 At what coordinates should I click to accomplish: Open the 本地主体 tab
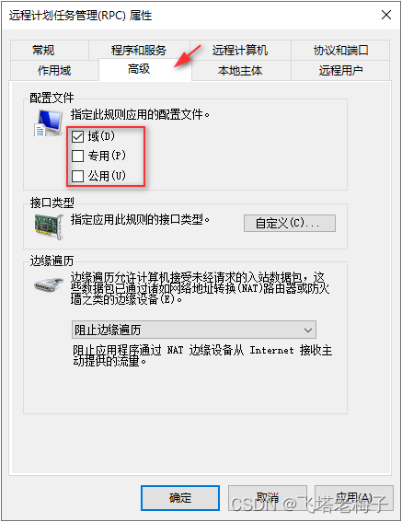[x=240, y=70]
